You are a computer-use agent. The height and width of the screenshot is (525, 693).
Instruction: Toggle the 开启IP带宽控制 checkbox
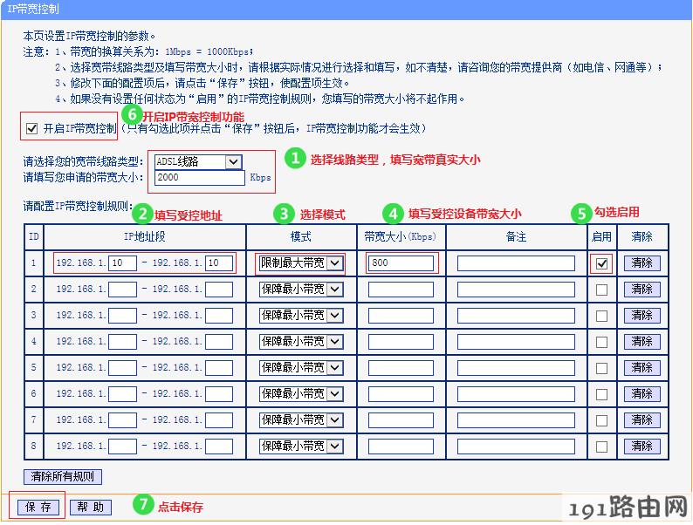tap(31, 128)
